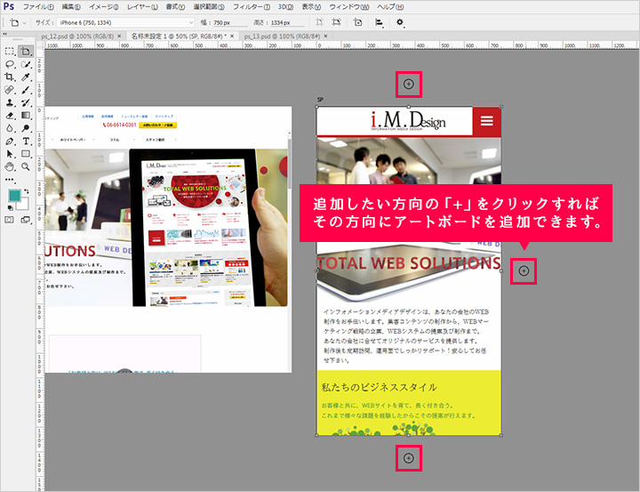
Task: Open the イメージ menu
Action: pos(104,7)
